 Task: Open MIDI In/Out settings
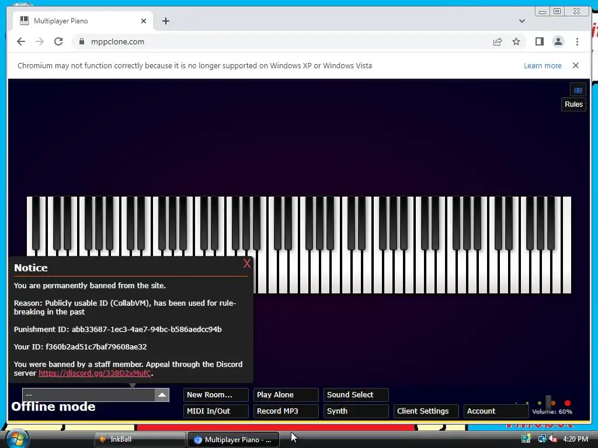tap(216, 411)
